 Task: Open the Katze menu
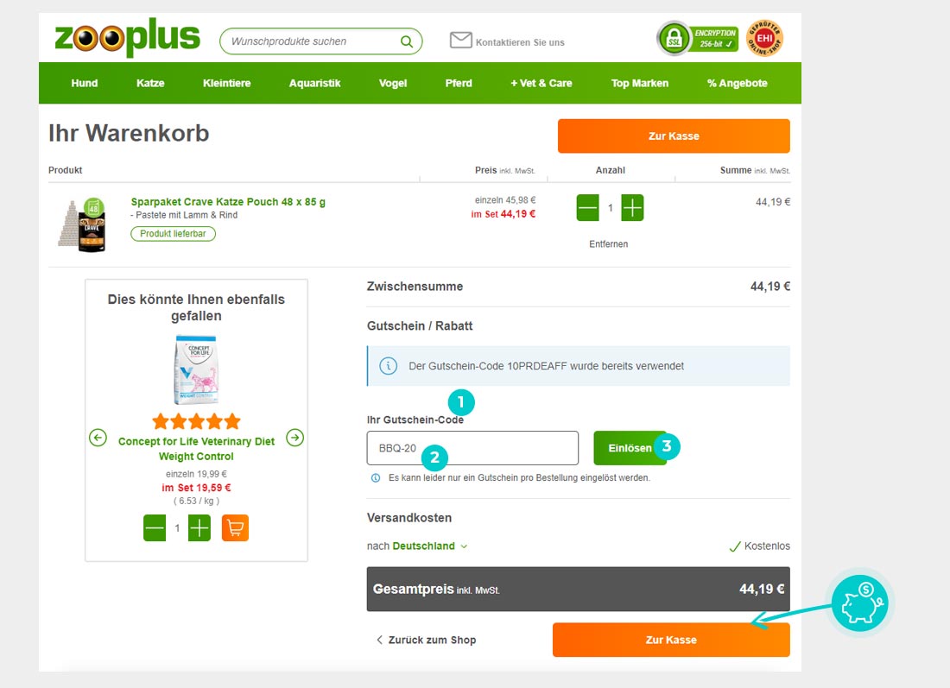pos(150,83)
